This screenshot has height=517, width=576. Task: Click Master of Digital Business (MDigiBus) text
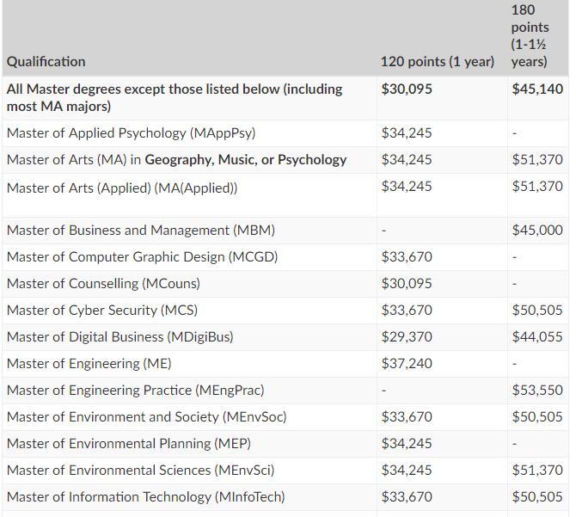coord(119,336)
